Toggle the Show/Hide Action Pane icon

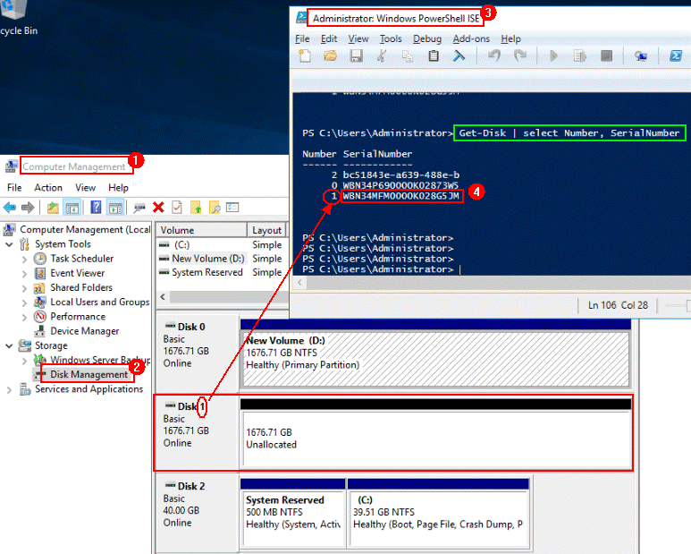115,207
